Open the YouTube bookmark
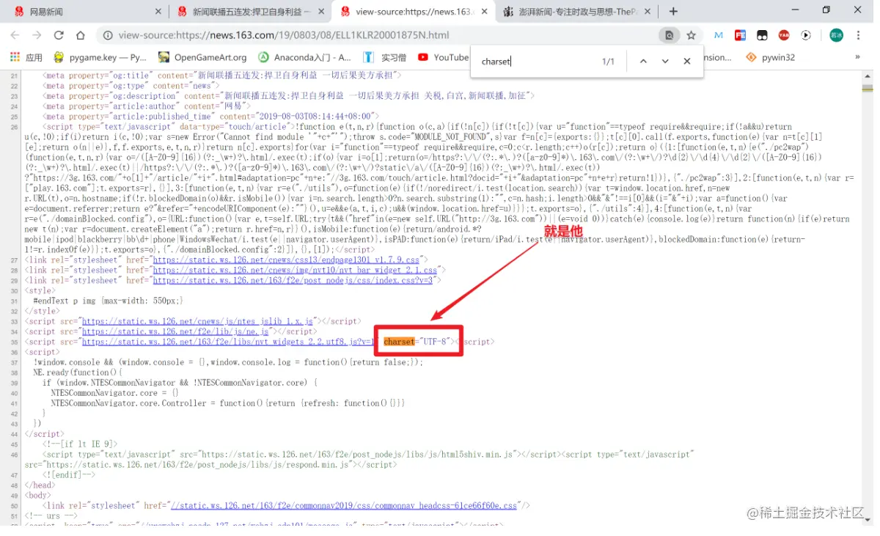The height and width of the screenshot is (536, 880). coord(443,57)
